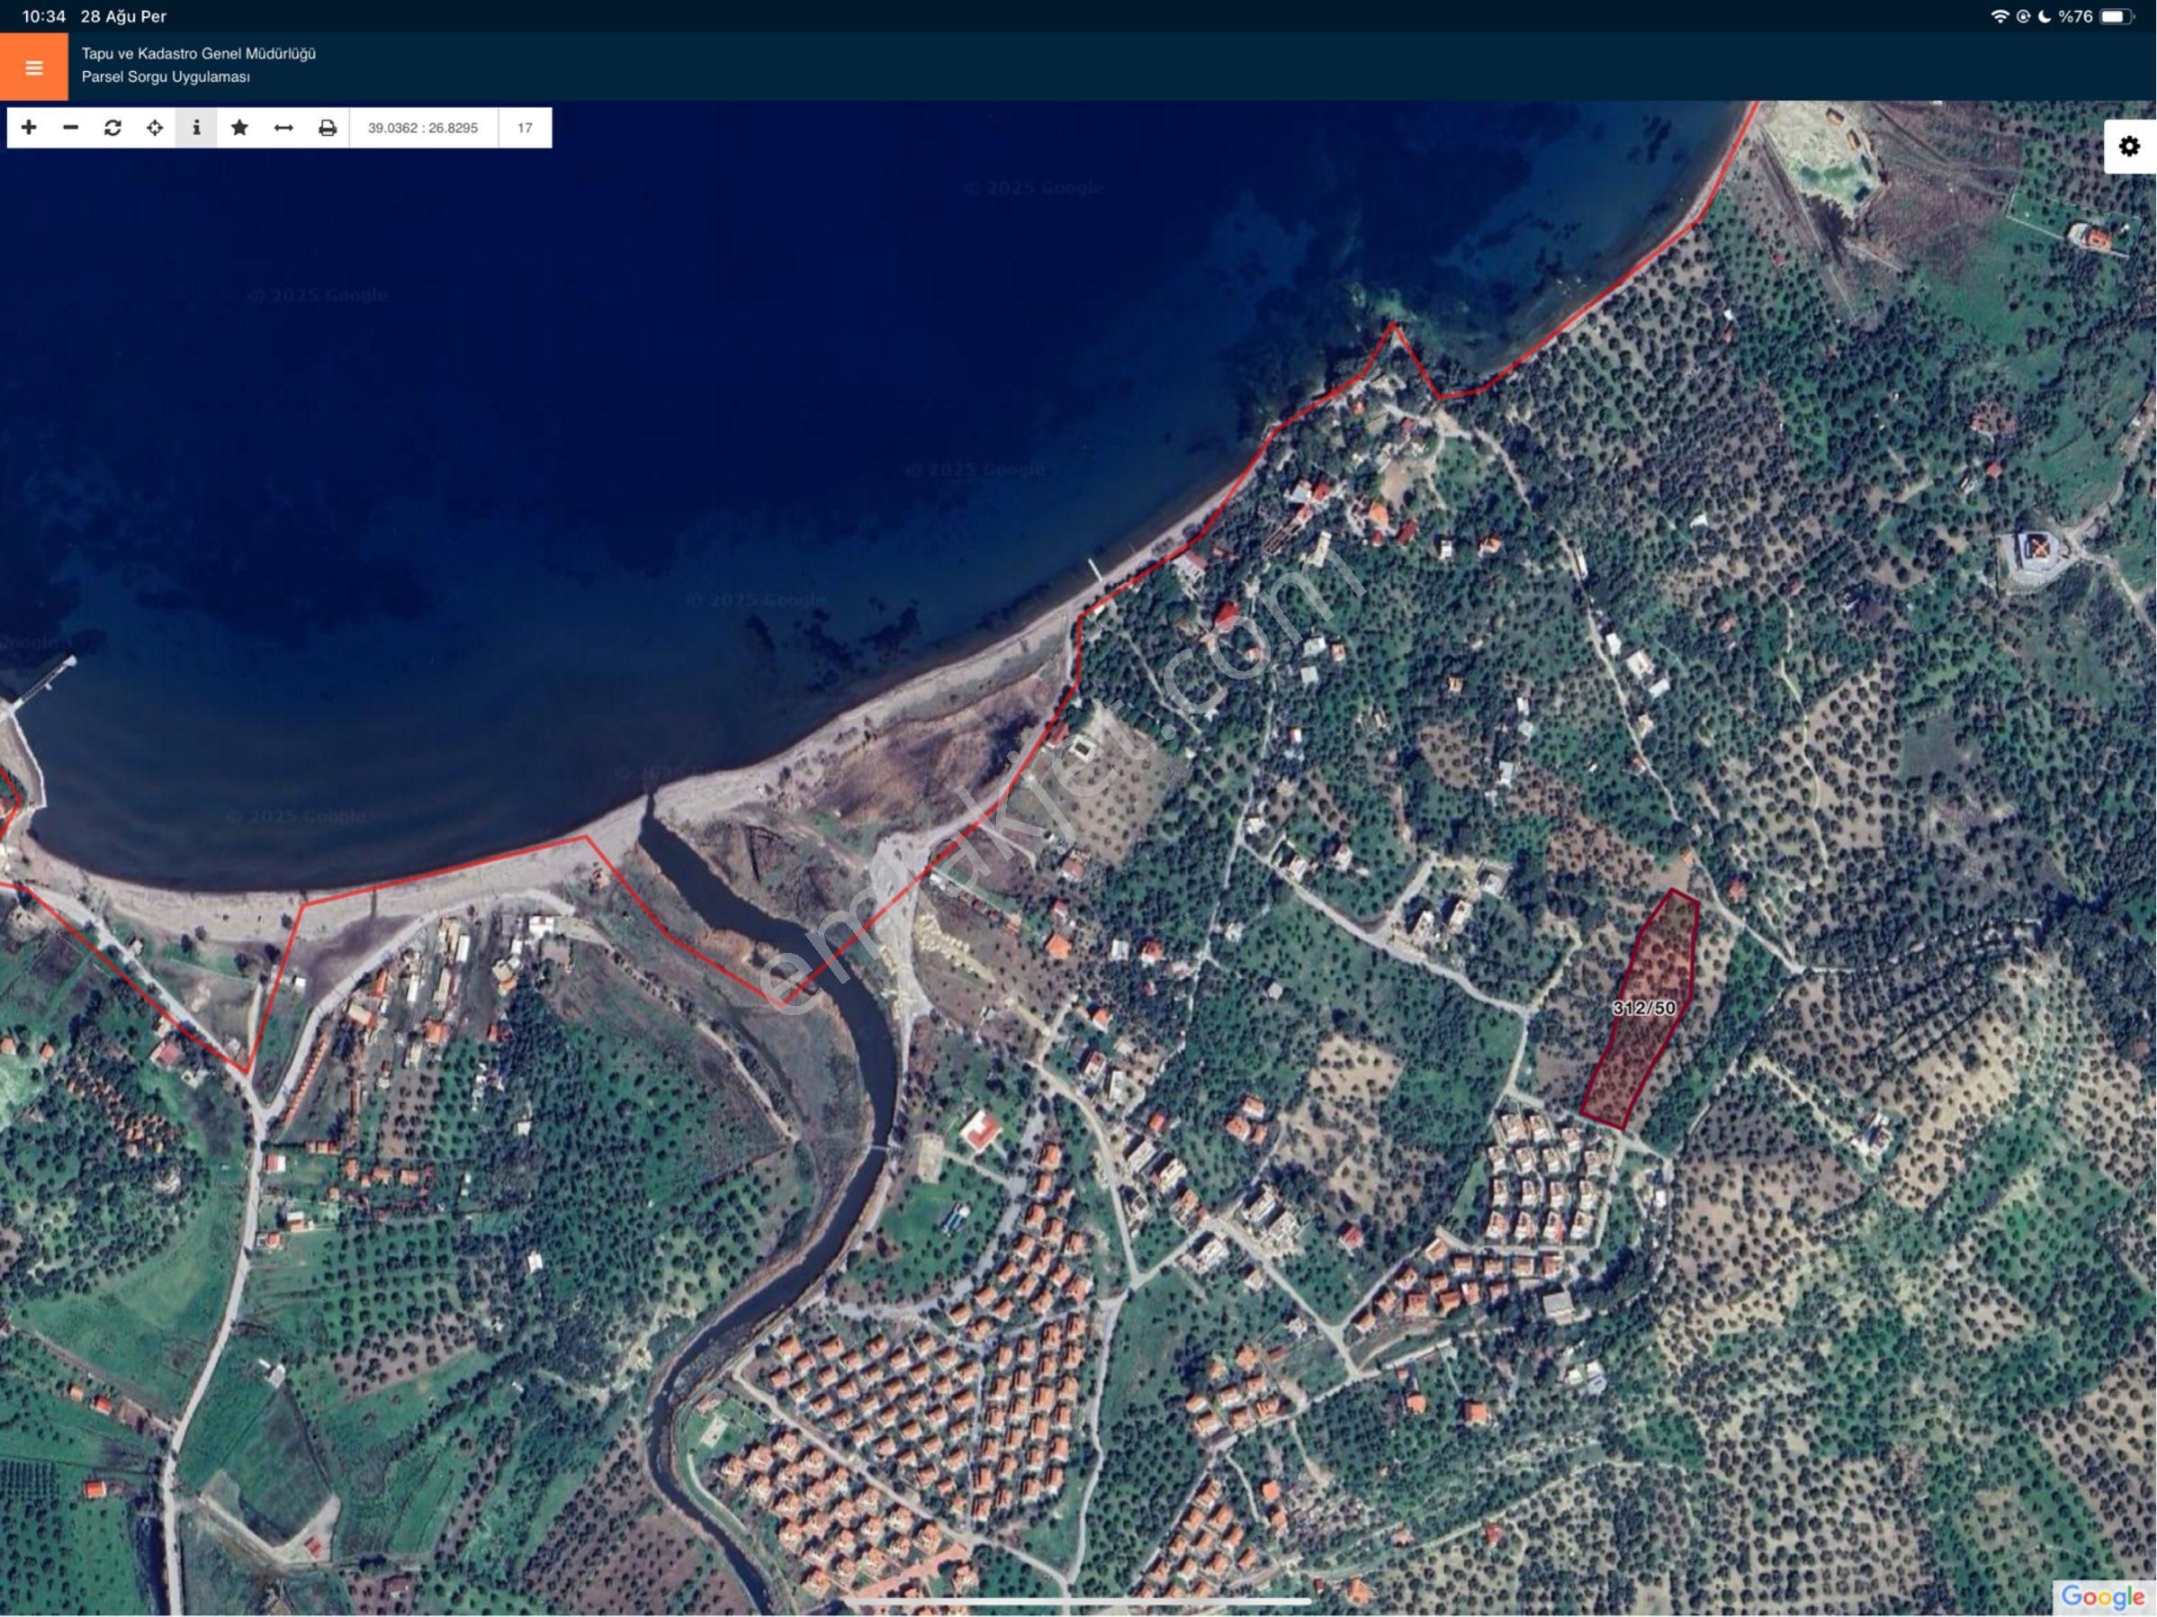Open map settings with gear icon

tap(2129, 147)
